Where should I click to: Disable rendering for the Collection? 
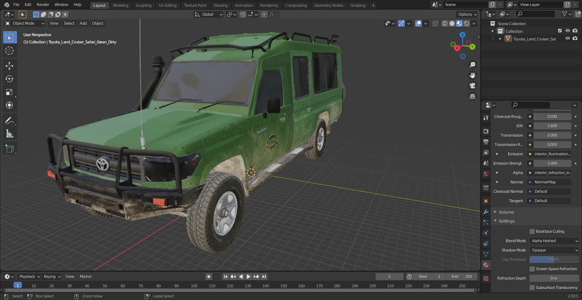(x=575, y=31)
